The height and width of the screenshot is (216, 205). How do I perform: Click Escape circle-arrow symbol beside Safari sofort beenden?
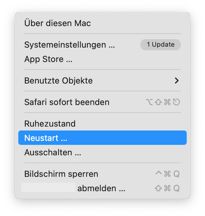[176, 102]
